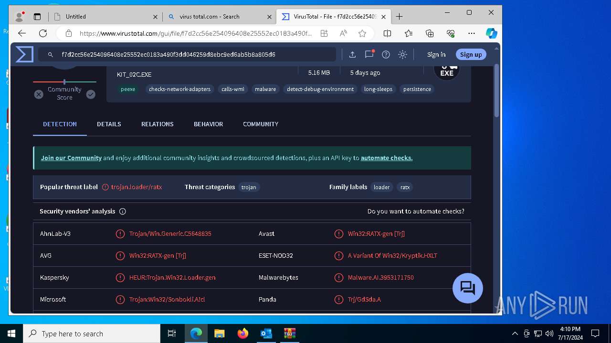The width and height of the screenshot is (611, 343).
Task: Open the help question mark icon
Action: coord(386,54)
